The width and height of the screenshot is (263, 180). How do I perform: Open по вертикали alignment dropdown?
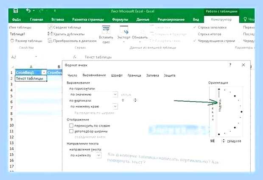[x=115, y=106]
